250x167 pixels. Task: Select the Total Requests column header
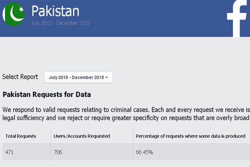(x=21, y=136)
